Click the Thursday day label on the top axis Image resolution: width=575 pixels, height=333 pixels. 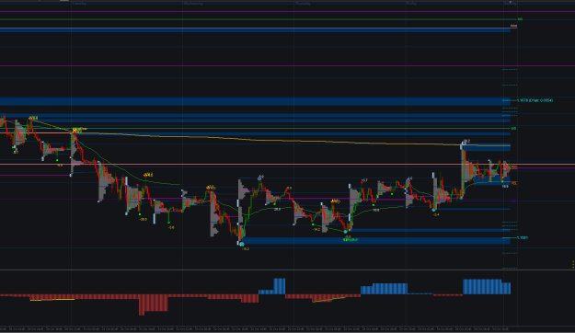pyautogui.click(x=303, y=4)
